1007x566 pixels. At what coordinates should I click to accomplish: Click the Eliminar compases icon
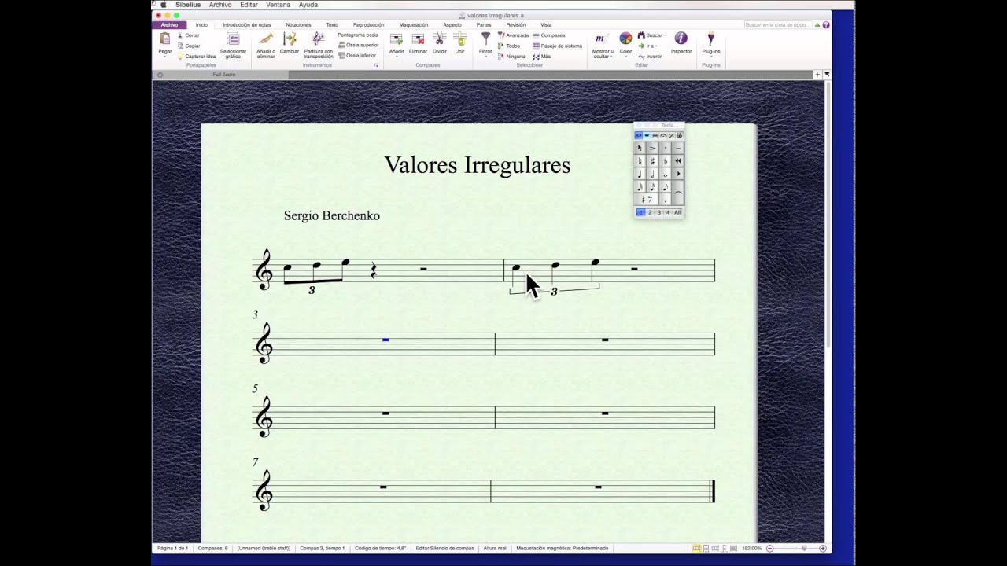pyautogui.click(x=418, y=39)
